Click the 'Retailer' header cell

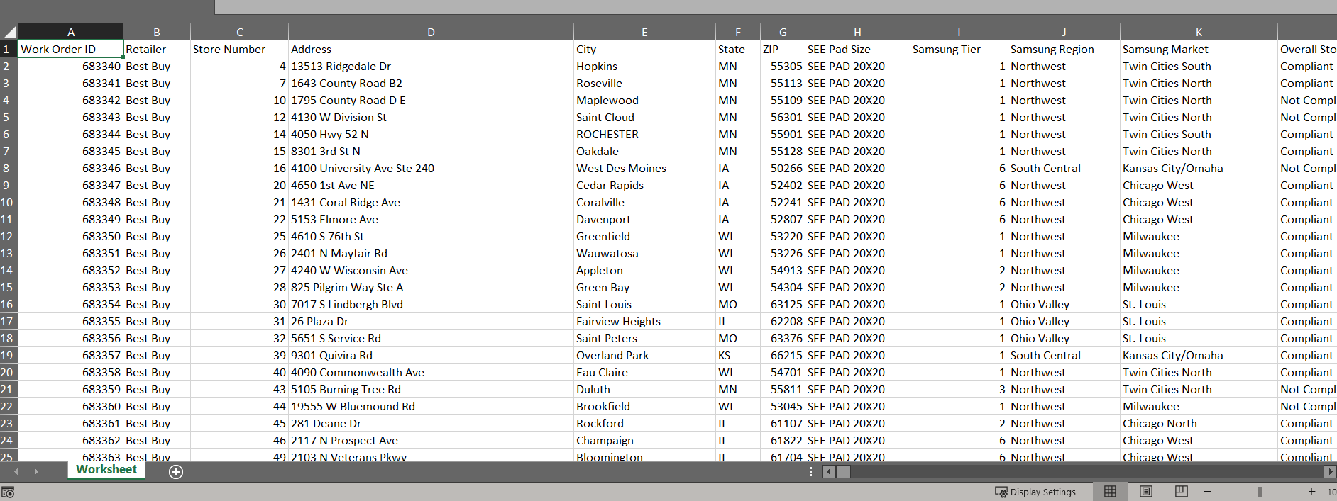[157, 49]
